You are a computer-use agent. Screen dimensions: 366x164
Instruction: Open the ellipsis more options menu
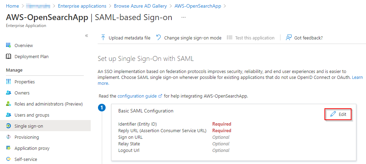[x=184, y=17]
